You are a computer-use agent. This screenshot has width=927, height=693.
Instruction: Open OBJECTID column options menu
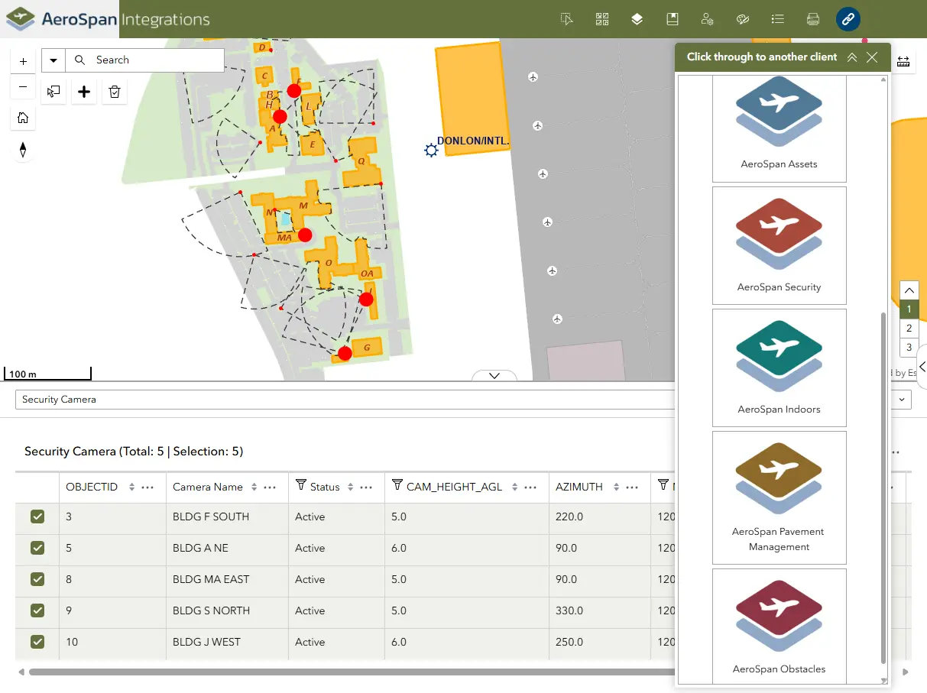coord(148,487)
